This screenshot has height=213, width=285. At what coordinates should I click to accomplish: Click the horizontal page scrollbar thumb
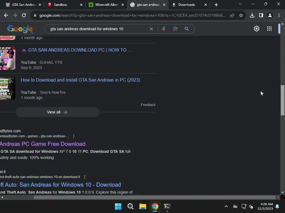click(x=154, y=197)
